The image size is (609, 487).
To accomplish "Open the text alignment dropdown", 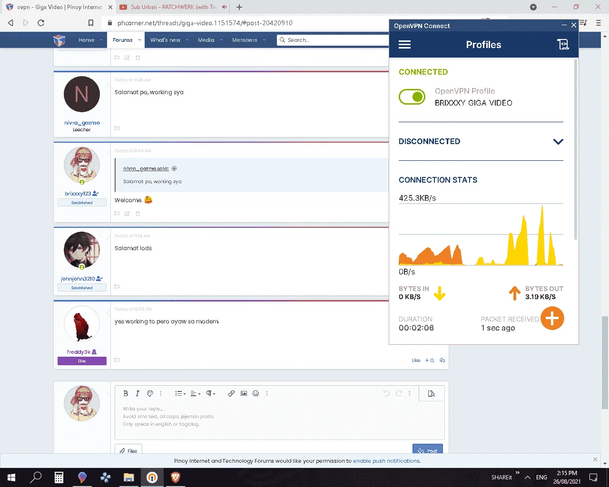I will point(195,393).
